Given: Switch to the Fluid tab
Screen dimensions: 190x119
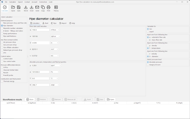Looking at the screenshot, I should [x=45, y=23].
